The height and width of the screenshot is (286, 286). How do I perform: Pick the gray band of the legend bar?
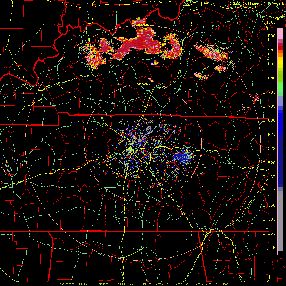point(281,221)
